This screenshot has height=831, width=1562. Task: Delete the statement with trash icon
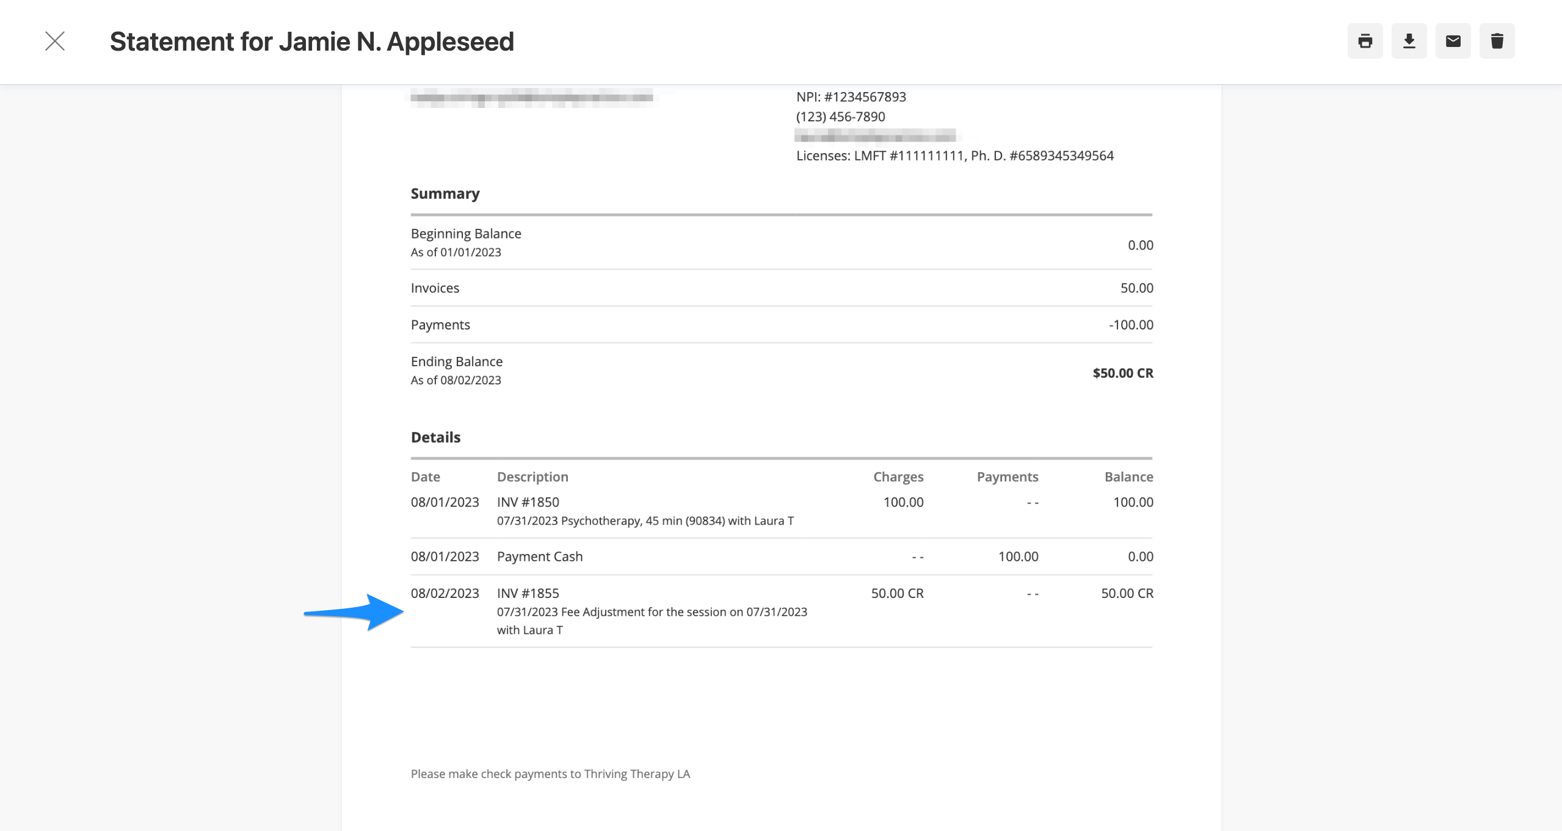pos(1497,41)
